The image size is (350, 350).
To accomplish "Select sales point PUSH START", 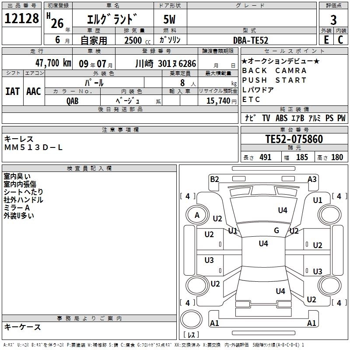I will click(274, 80).
